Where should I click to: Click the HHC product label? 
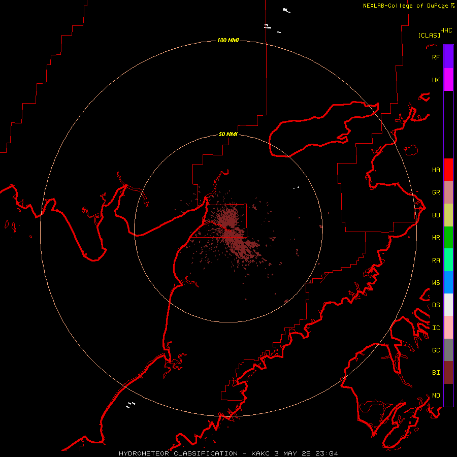446,30
